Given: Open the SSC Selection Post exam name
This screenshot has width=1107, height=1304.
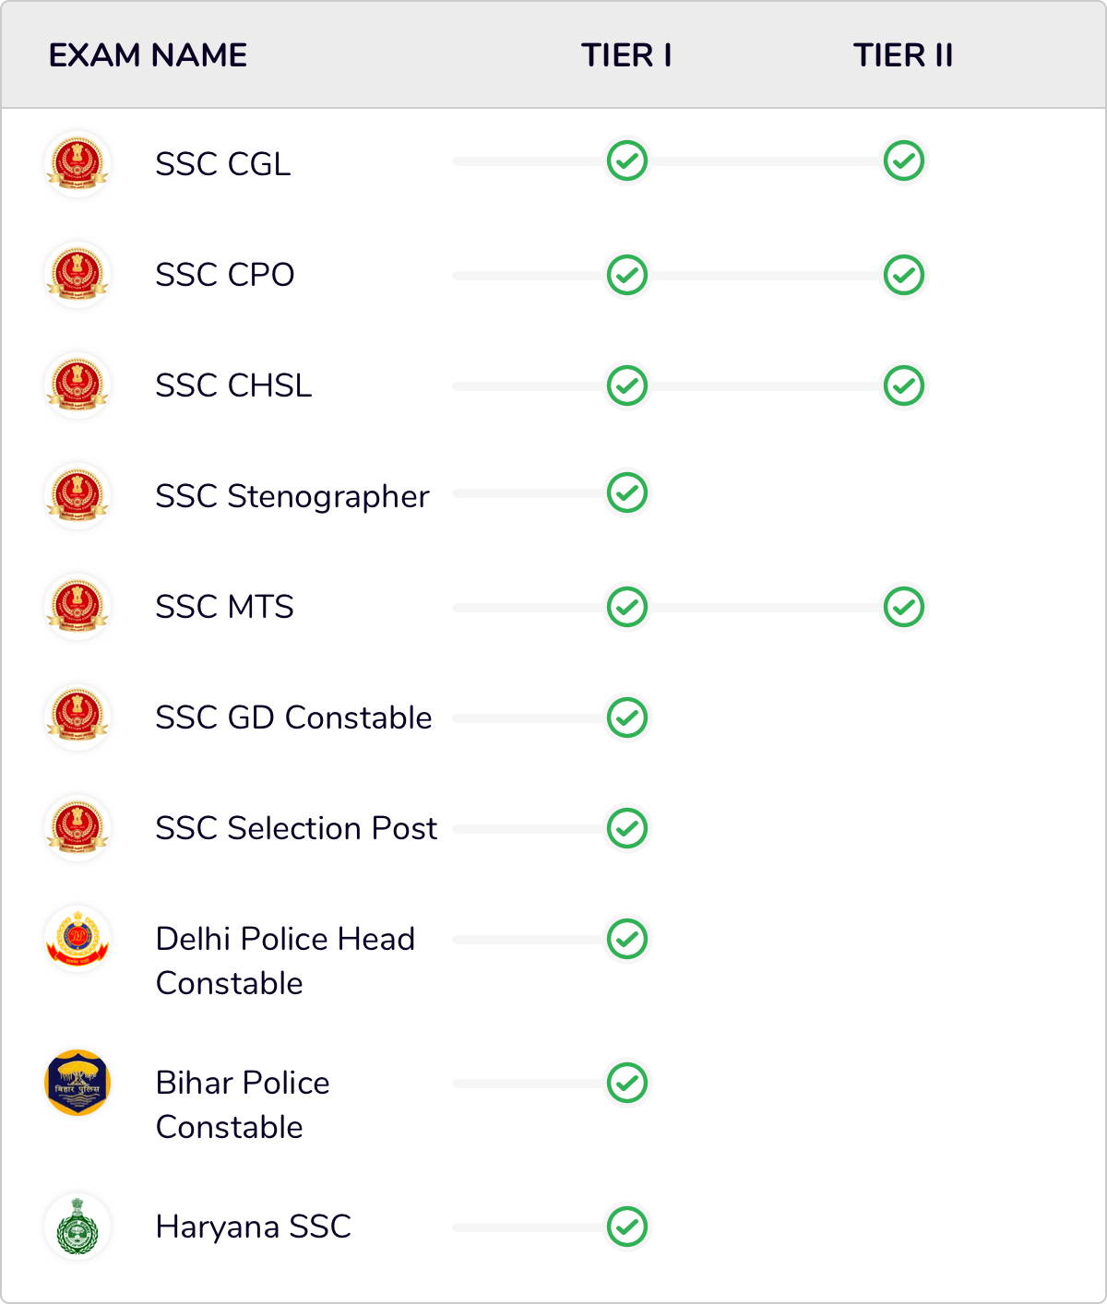Looking at the screenshot, I should pyautogui.click(x=296, y=828).
